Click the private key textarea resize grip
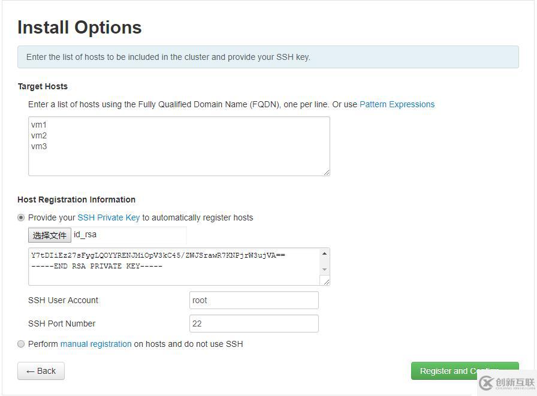The image size is (537, 396). [x=327, y=282]
